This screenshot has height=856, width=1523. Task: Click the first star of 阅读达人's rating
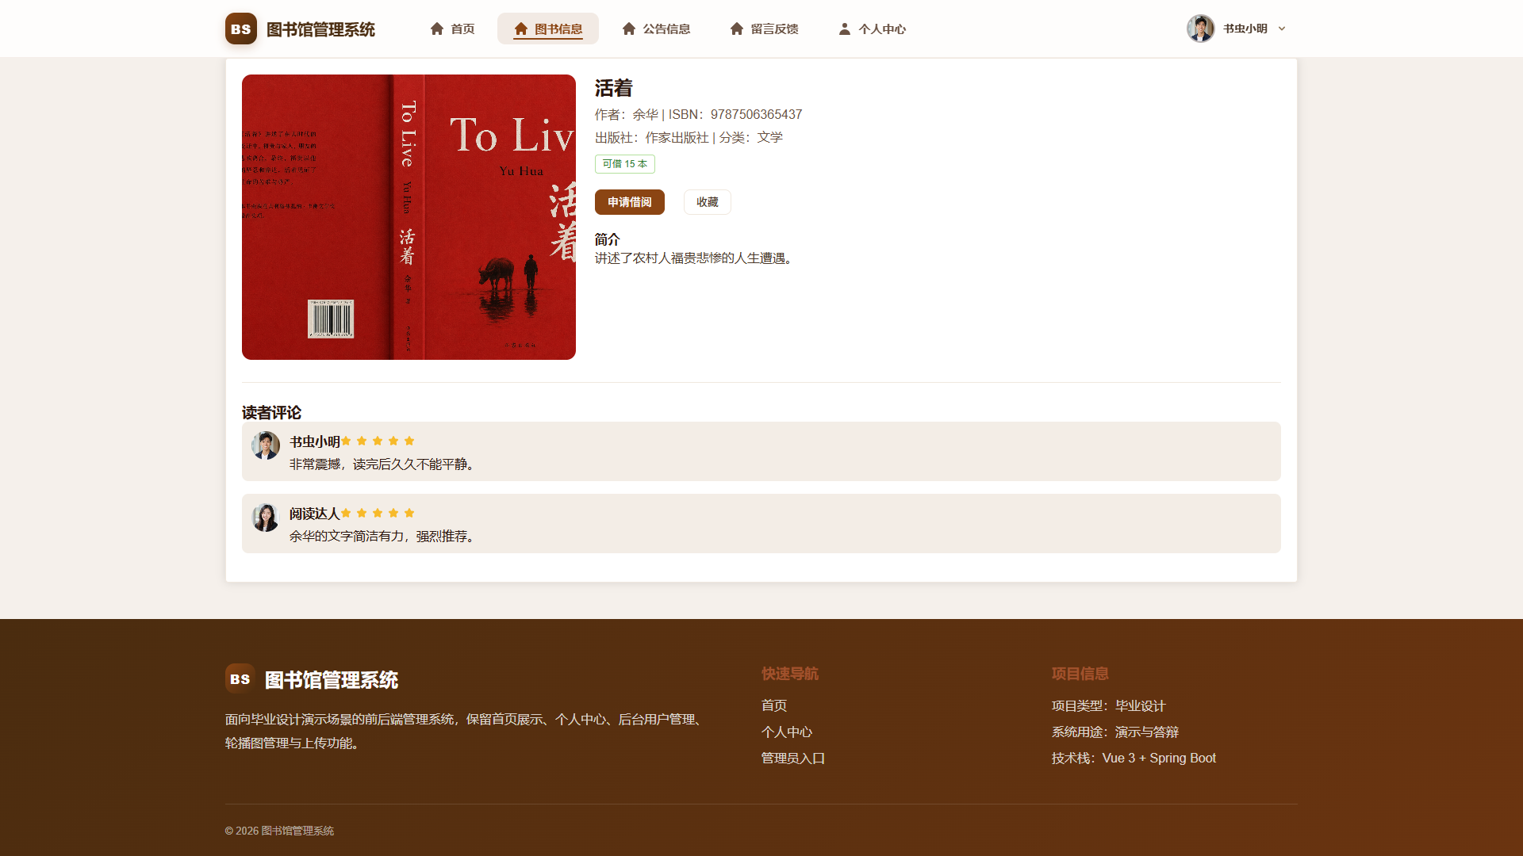click(346, 513)
